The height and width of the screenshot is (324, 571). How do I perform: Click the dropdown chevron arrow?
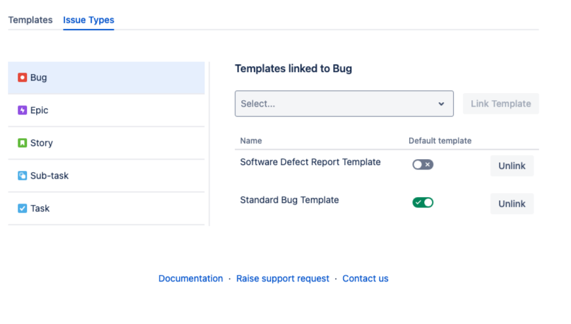pos(441,103)
